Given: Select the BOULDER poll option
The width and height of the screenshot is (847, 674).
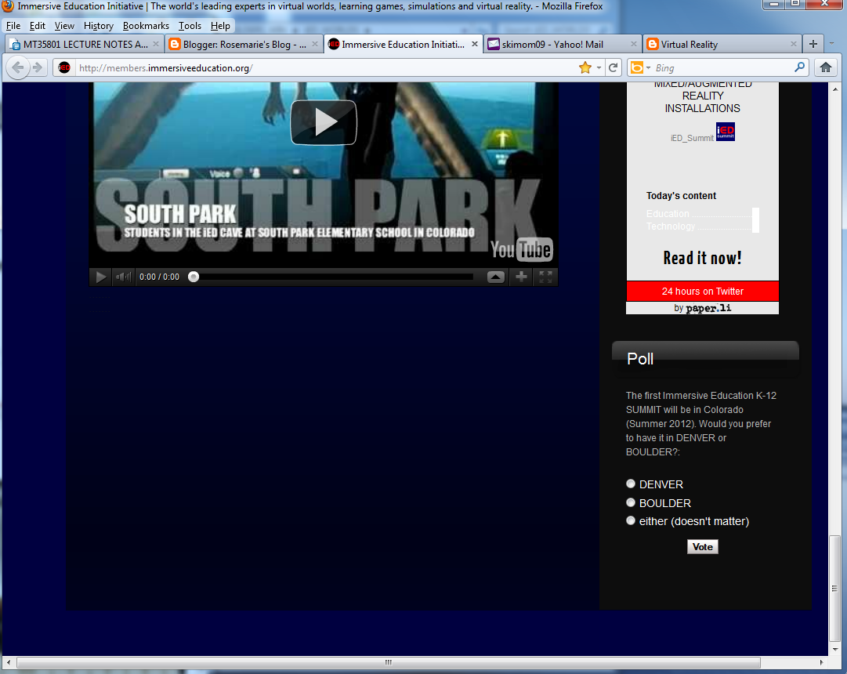Looking at the screenshot, I should (x=631, y=502).
